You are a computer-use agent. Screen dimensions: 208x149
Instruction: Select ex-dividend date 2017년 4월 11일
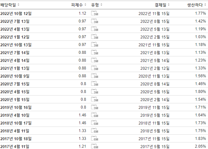(x=15, y=146)
